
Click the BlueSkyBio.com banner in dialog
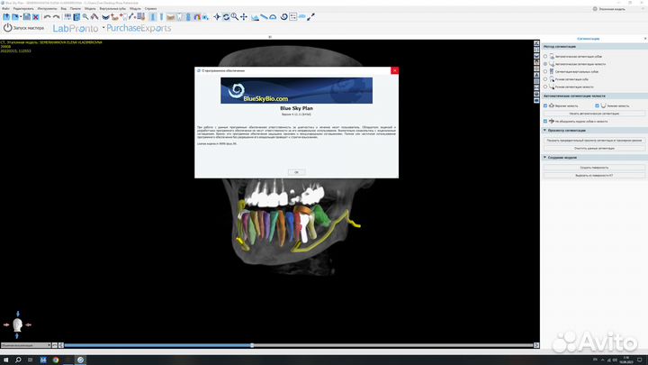(296, 90)
